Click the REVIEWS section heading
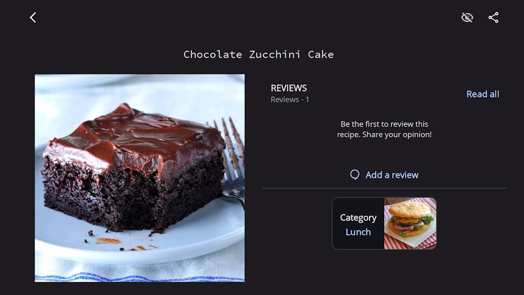Screen dimensions: 524x295 point(288,88)
